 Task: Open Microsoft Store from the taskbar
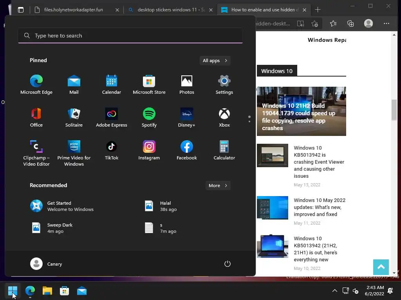point(65,291)
